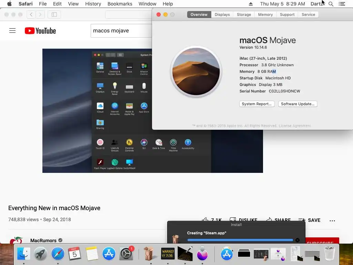Image resolution: width=353 pixels, height=265 pixels.
Task: Open Notification Center list icon
Action: [342, 4]
